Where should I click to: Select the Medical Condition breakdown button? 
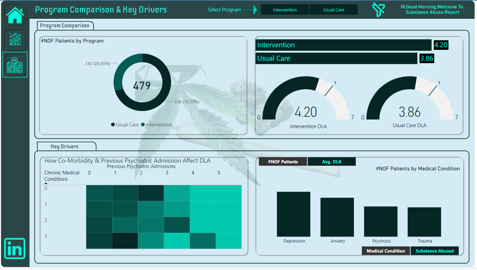click(x=386, y=251)
